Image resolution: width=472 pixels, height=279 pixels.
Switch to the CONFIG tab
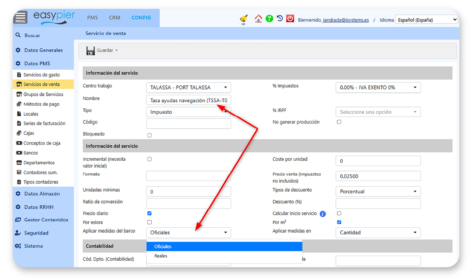point(141,18)
